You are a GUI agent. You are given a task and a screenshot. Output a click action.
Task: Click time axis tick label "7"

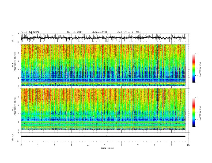[x=138, y=145]
